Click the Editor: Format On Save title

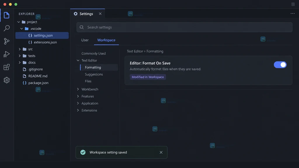(150, 63)
